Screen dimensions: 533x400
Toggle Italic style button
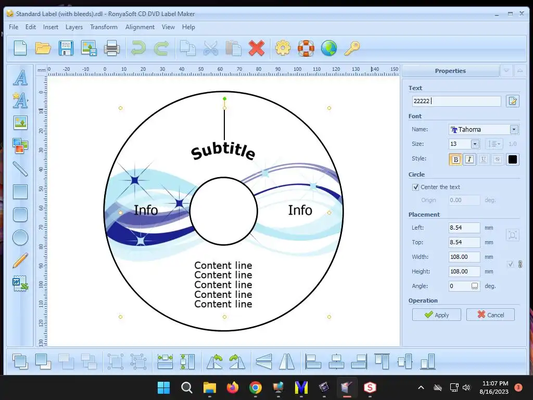pyautogui.click(x=469, y=159)
